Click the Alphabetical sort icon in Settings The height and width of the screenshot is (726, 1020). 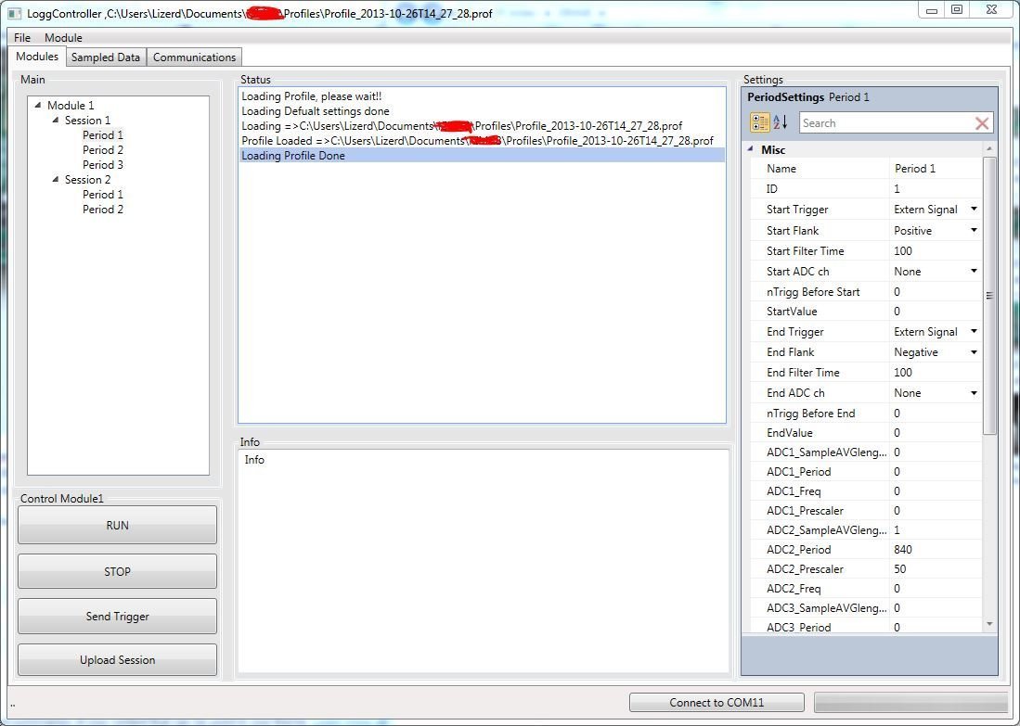tap(780, 122)
